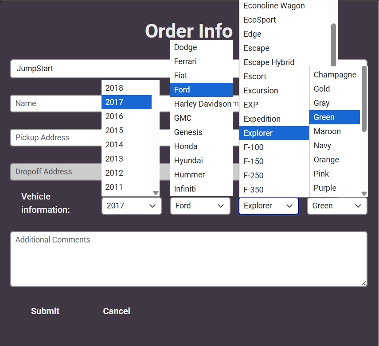Expand the Ford make dropdown

(x=200, y=206)
